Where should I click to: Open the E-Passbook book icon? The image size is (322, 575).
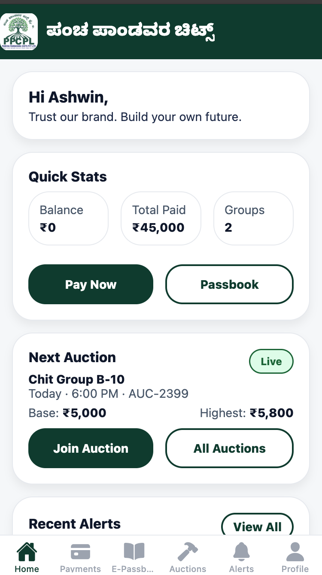[134, 552]
